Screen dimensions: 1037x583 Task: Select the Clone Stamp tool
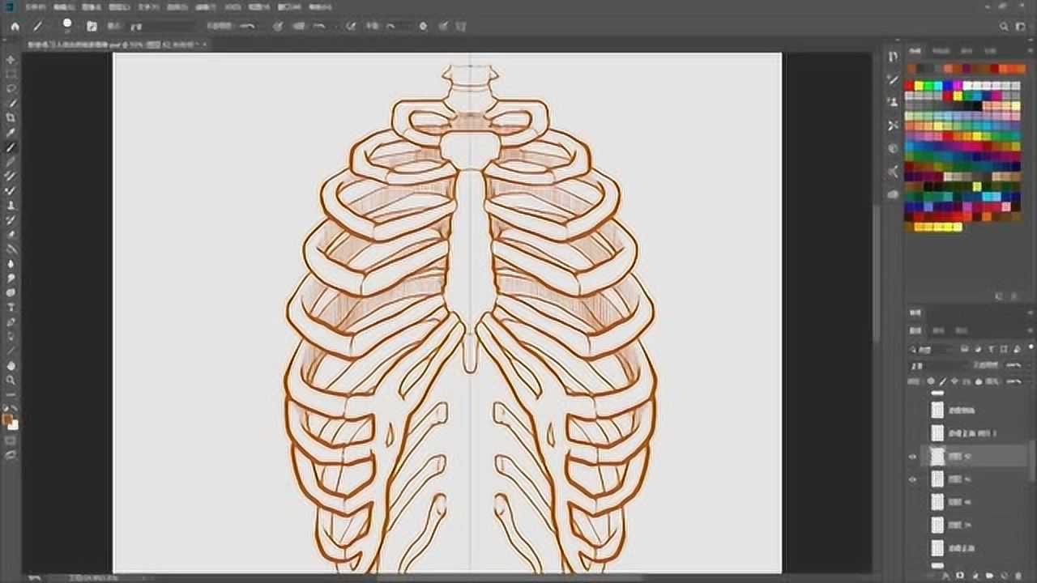(x=11, y=205)
